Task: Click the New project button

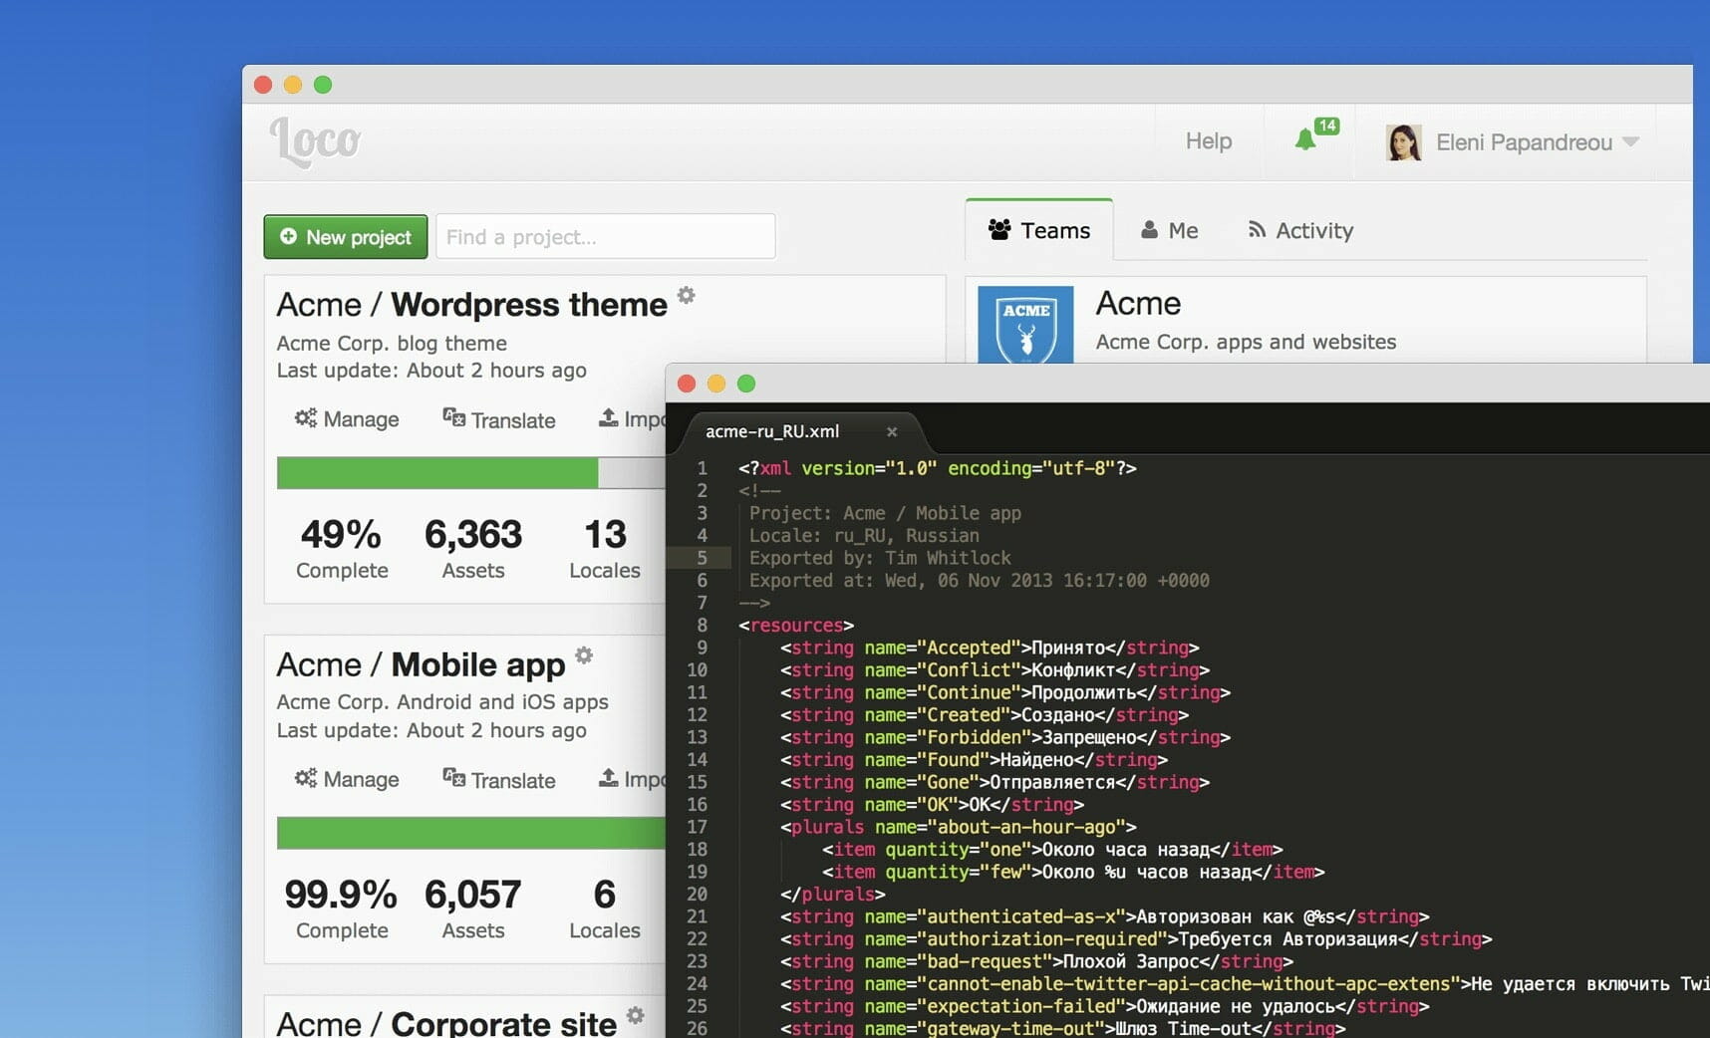Action: [346, 237]
